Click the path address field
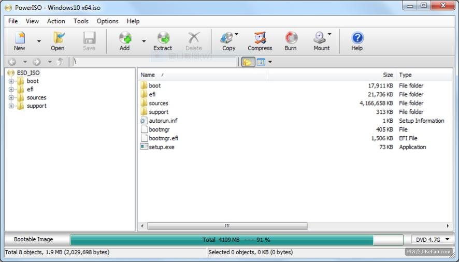This screenshot has width=459, height=262. pyautogui.click(x=154, y=62)
